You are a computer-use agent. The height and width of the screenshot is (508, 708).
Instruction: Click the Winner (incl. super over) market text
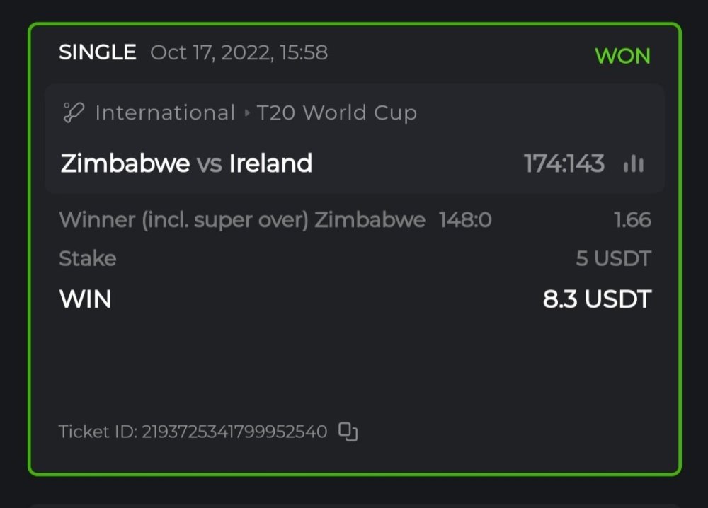pos(184,220)
